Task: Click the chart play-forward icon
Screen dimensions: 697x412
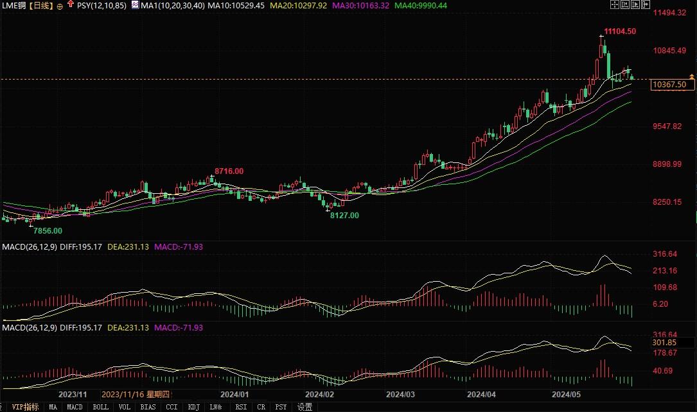Action: coord(635,4)
